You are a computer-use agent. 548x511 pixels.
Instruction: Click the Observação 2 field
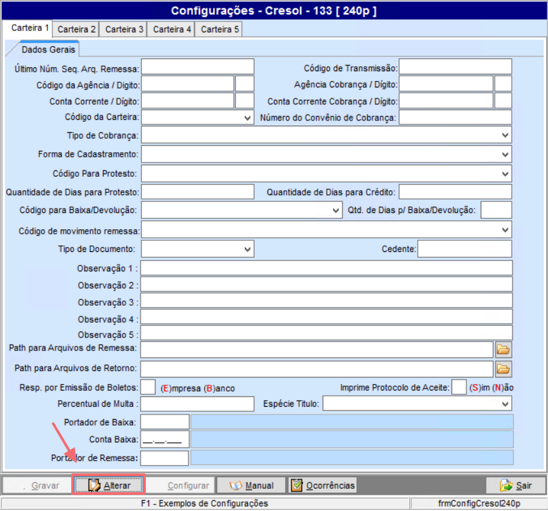(326, 284)
